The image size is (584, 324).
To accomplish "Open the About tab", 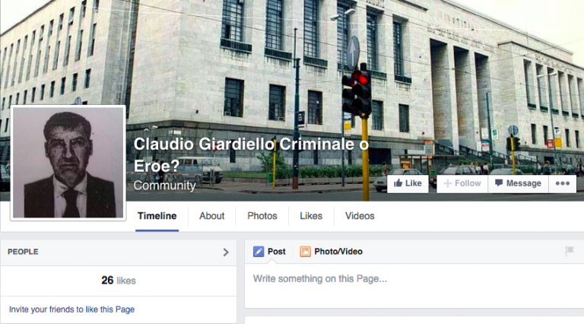I will coord(211,216).
